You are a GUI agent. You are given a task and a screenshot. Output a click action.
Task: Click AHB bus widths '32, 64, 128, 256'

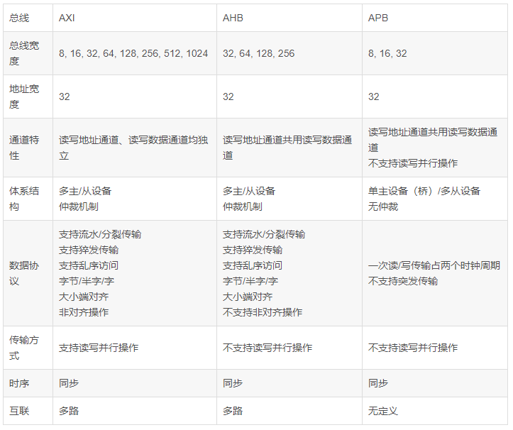point(258,53)
